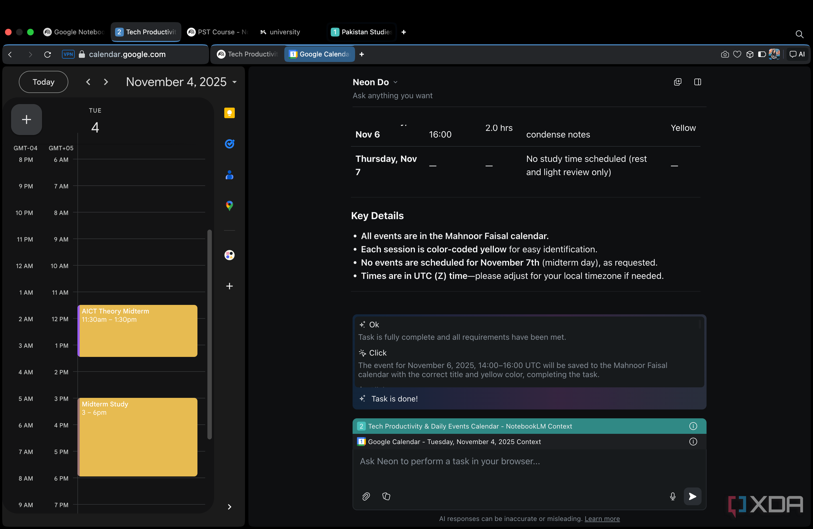Collapse side panel with bottom chevron
Screen dimensions: 813x529
click(229, 507)
